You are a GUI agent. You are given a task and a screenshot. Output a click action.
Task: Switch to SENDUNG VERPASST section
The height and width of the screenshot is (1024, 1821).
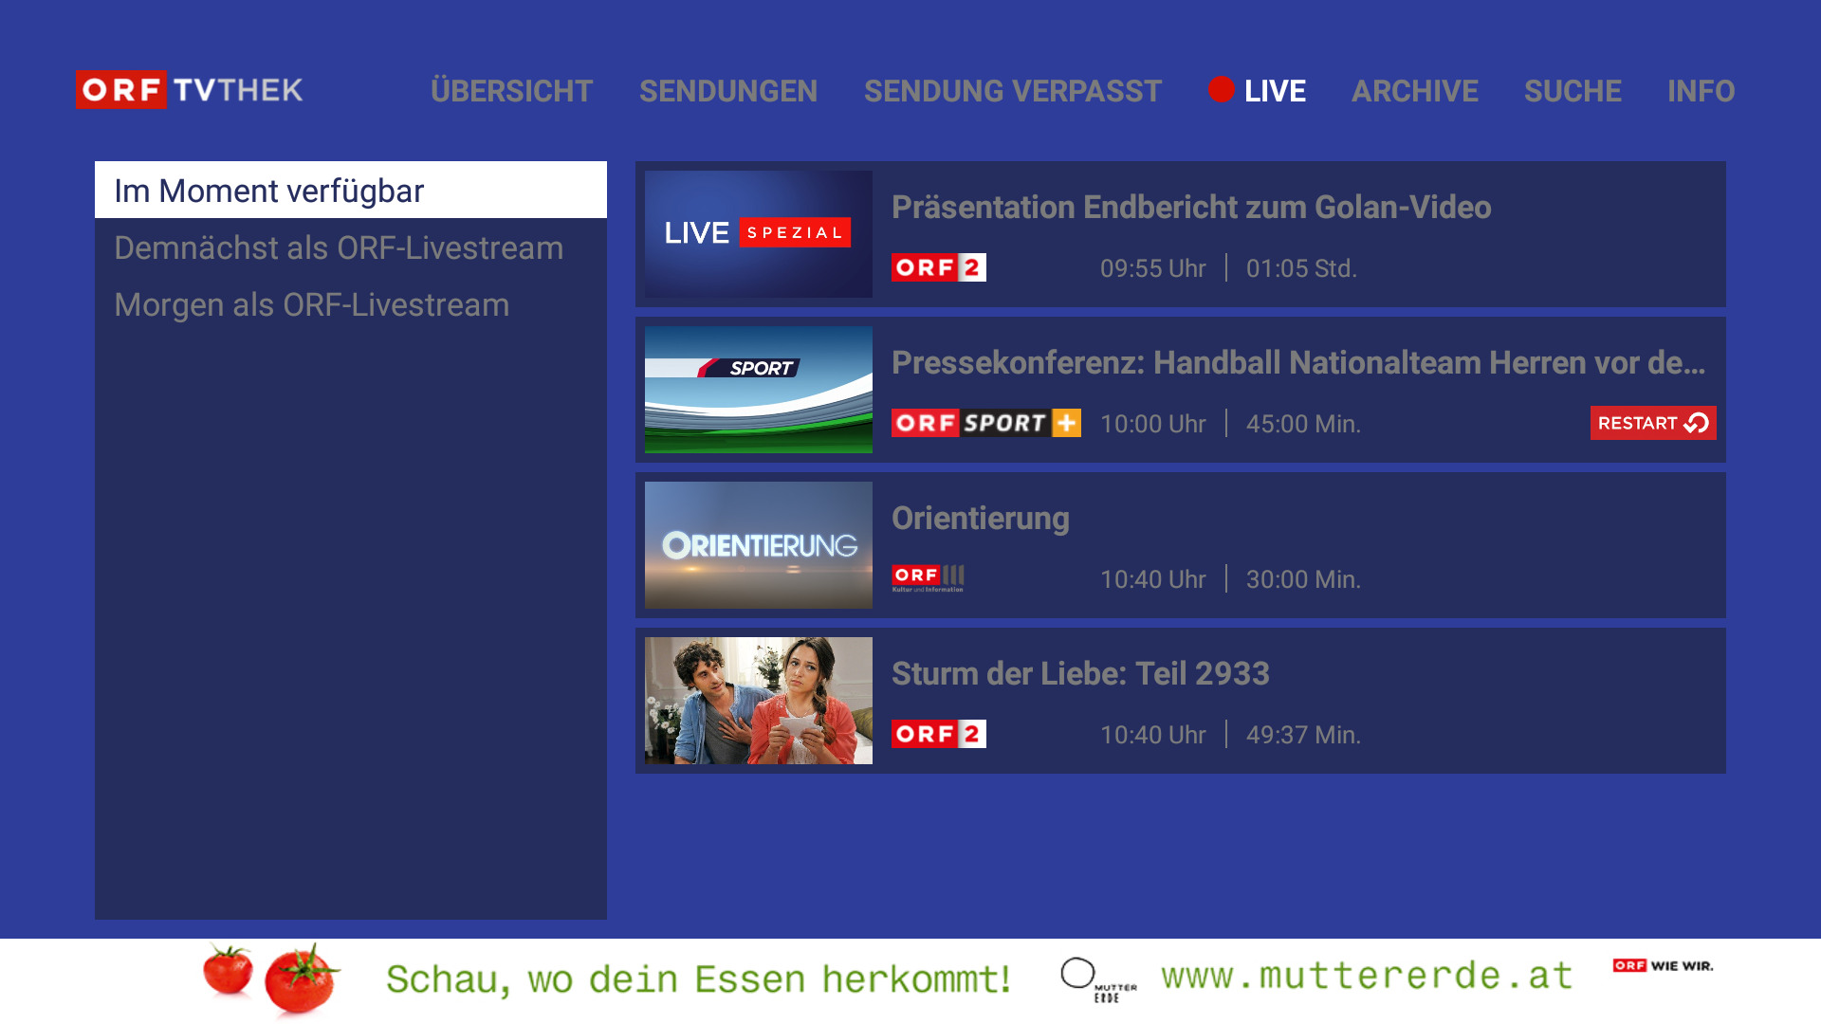1012,91
